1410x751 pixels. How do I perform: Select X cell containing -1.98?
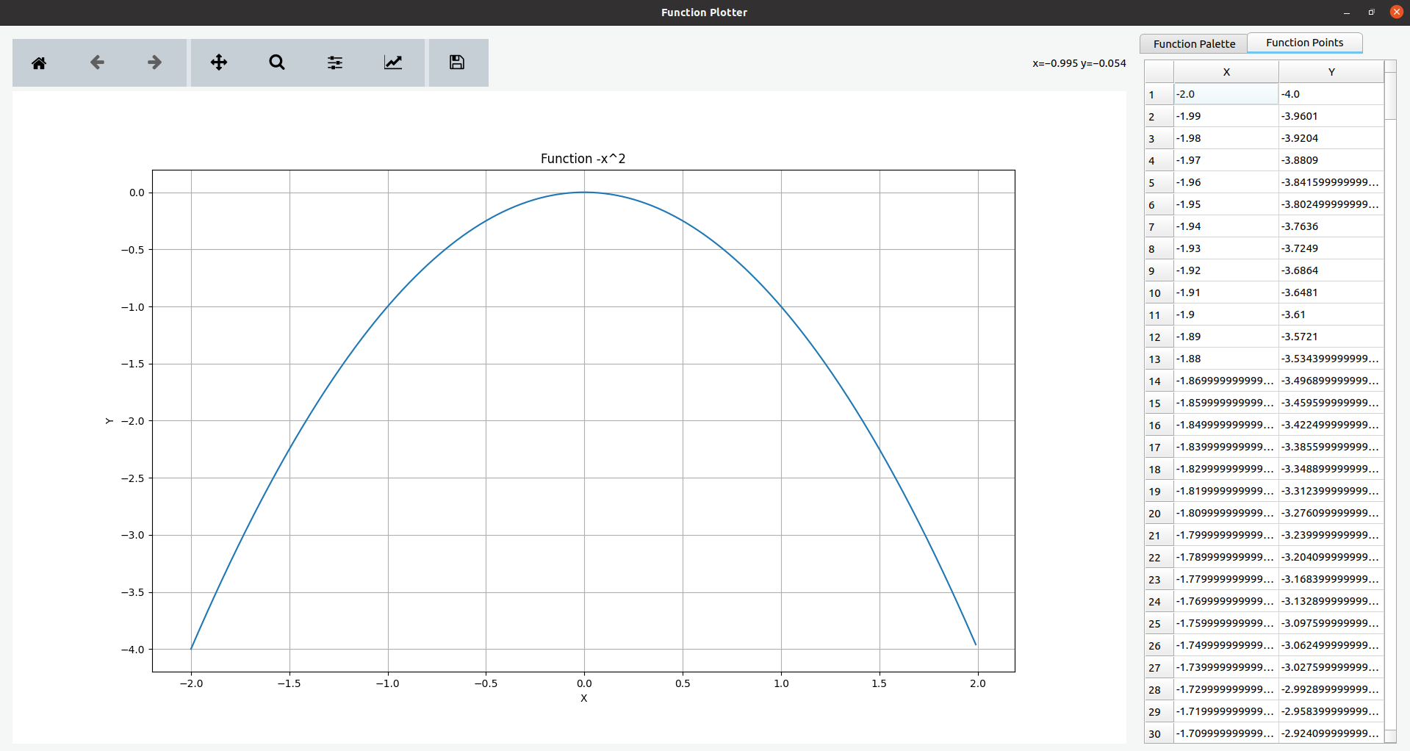point(1226,138)
